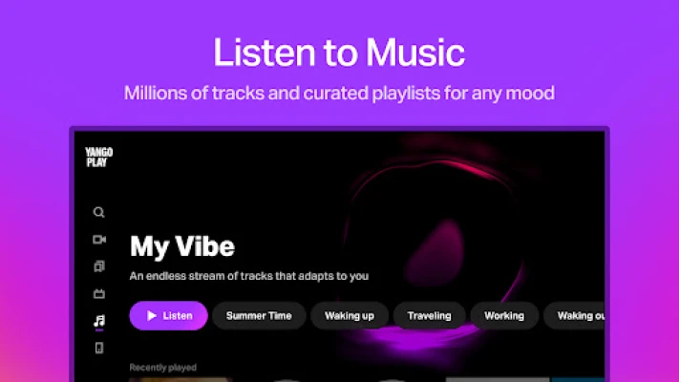Click the My Vibe title

(182, 247)
